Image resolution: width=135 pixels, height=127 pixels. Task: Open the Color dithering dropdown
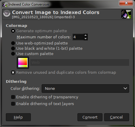85,89
